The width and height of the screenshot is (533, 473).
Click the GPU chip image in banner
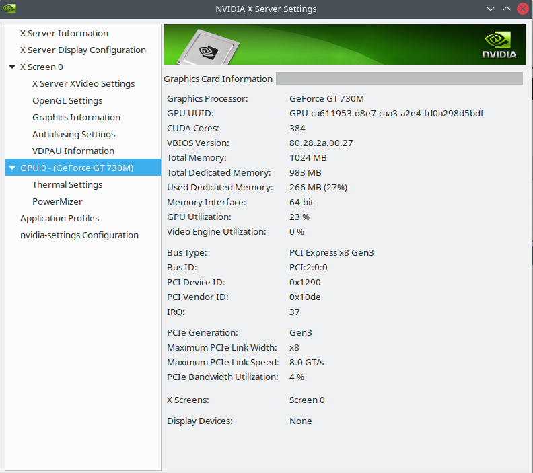coord(208,48)
